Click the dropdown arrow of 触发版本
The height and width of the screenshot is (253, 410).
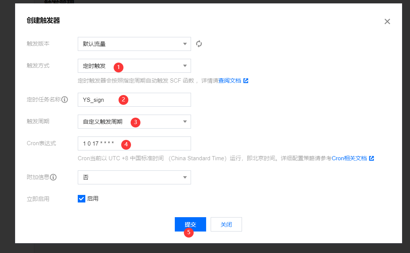(185, 44)
